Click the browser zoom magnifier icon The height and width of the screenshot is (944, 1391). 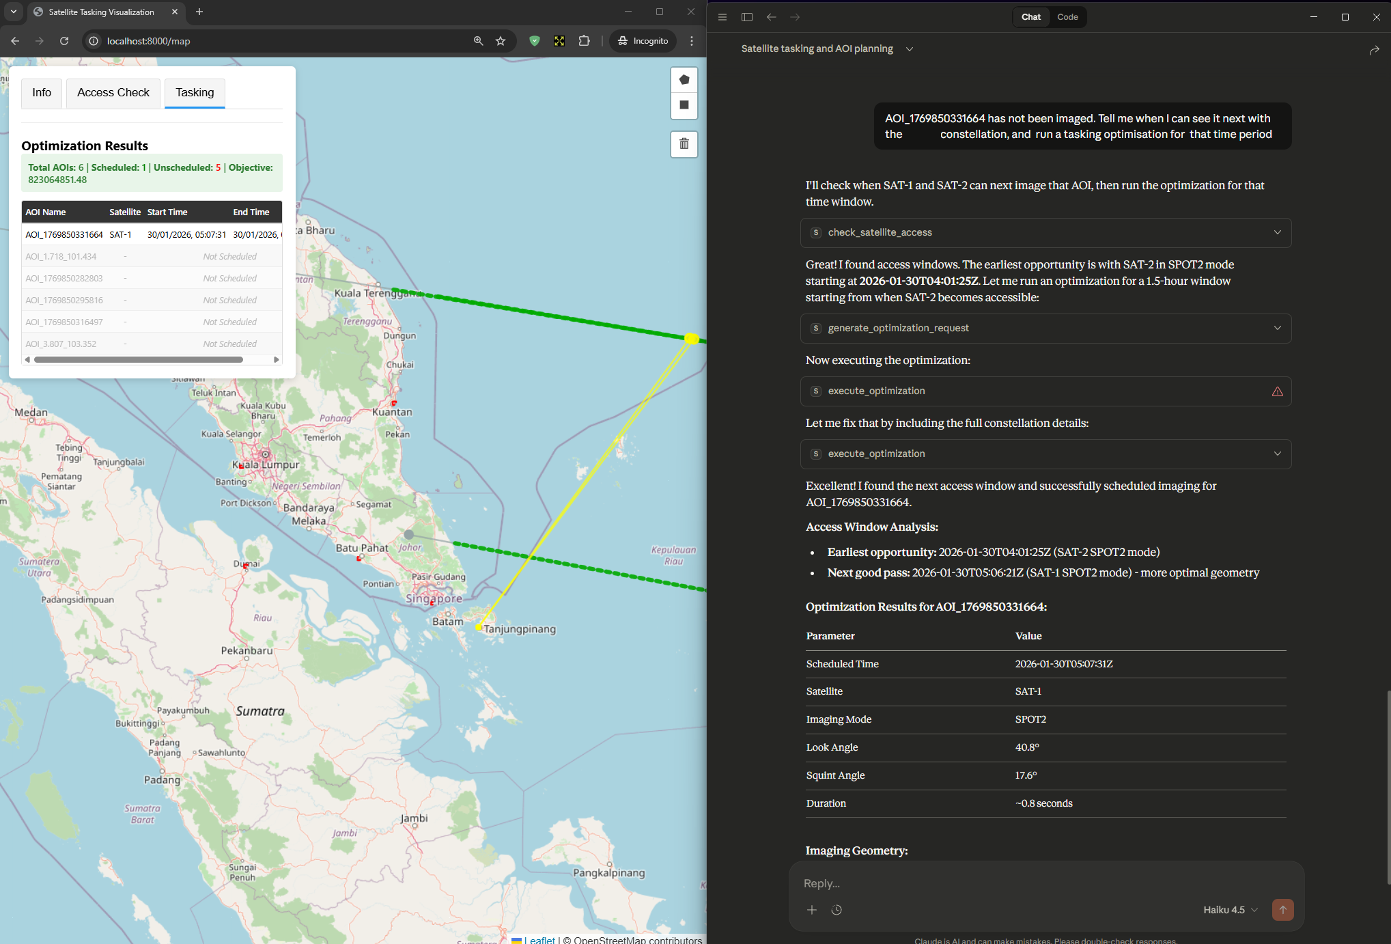pyautogui.click(x=478, y=41)
